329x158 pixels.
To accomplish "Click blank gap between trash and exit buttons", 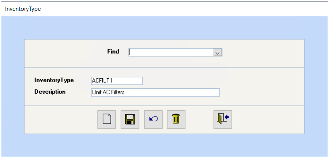I will [199, 120].
